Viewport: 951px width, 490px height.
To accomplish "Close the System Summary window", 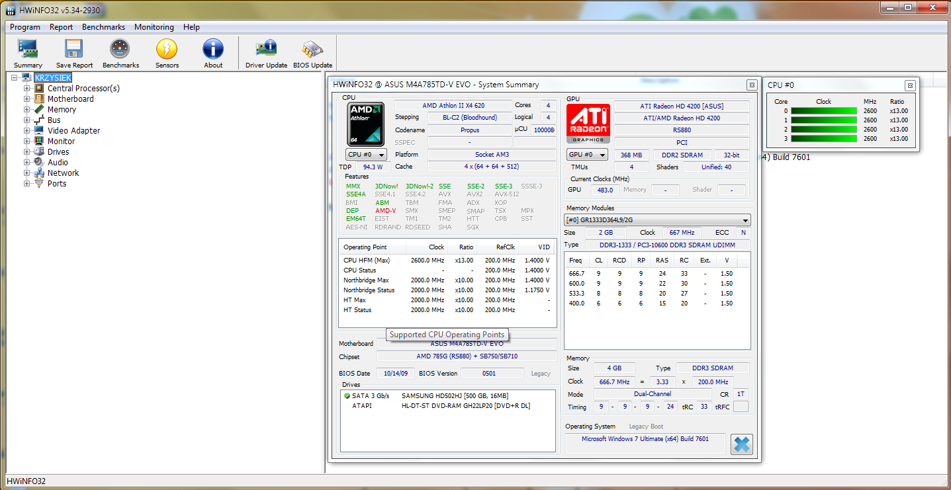I will pos(752,85).
